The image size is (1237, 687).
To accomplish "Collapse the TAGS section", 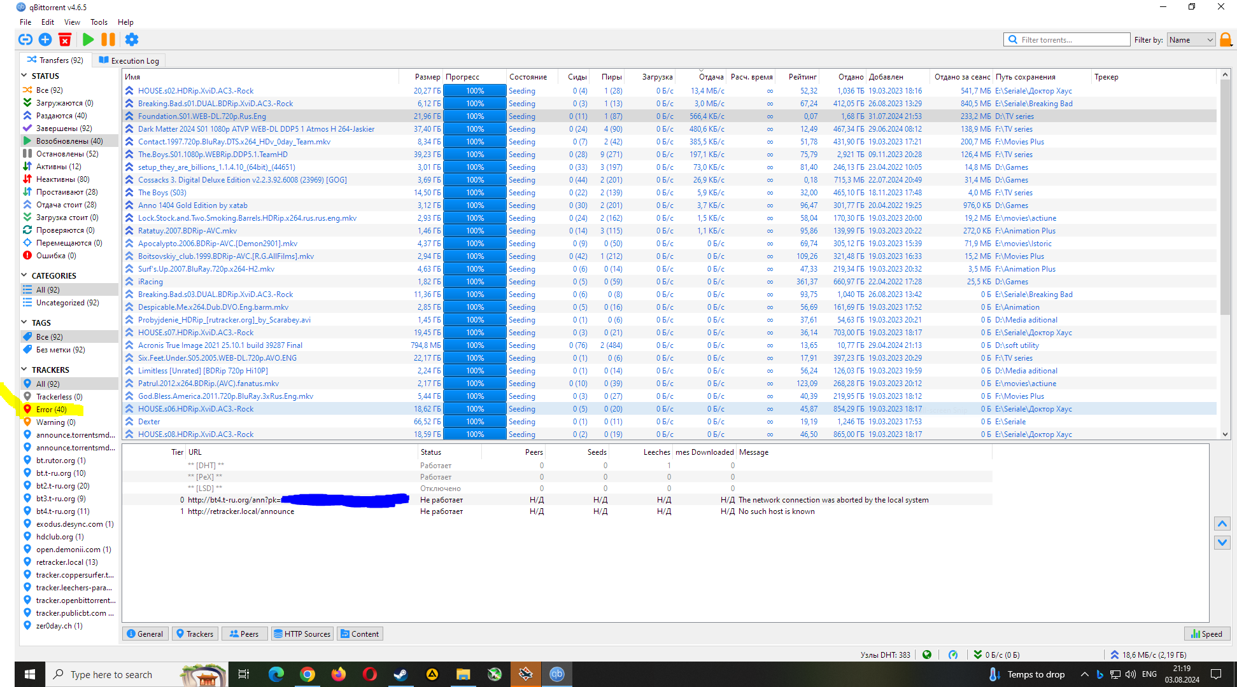I will tap(24, 323).
